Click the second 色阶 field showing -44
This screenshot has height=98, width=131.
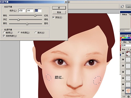click(30, 11)
